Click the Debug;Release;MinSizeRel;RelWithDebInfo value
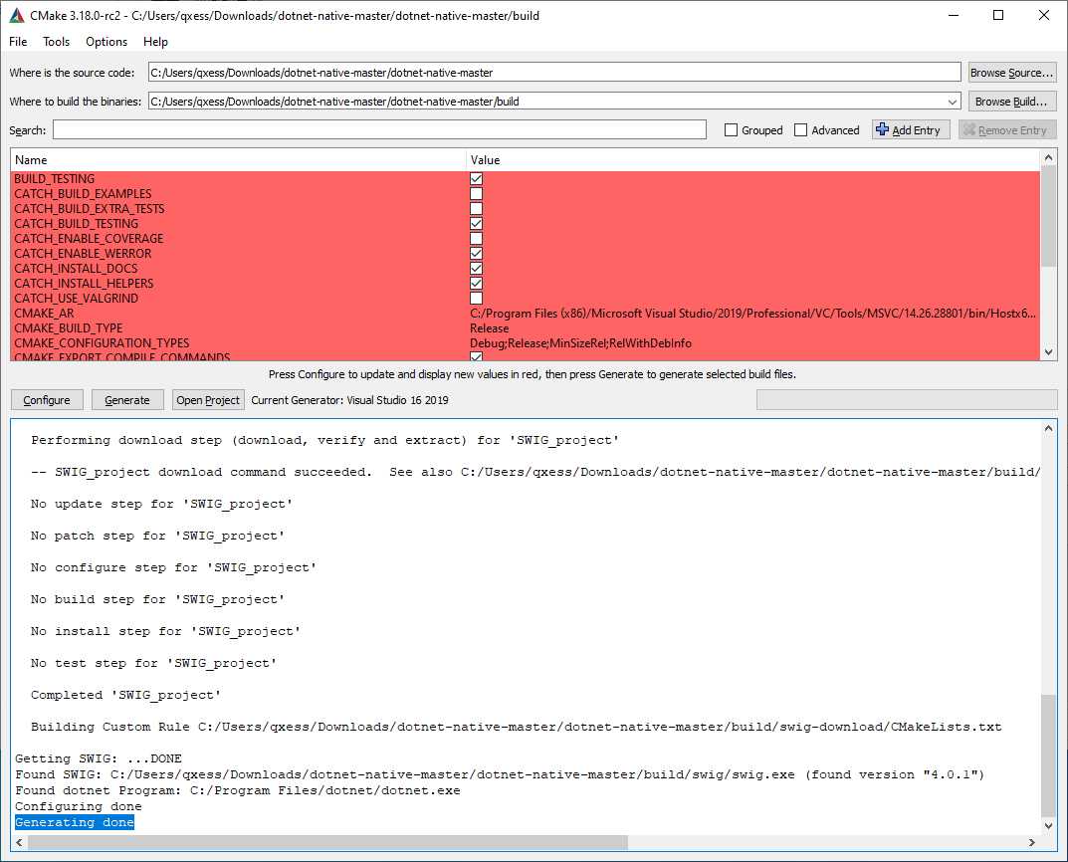The width and height of the screenshot is (1068, 862). tap(580, 343)
